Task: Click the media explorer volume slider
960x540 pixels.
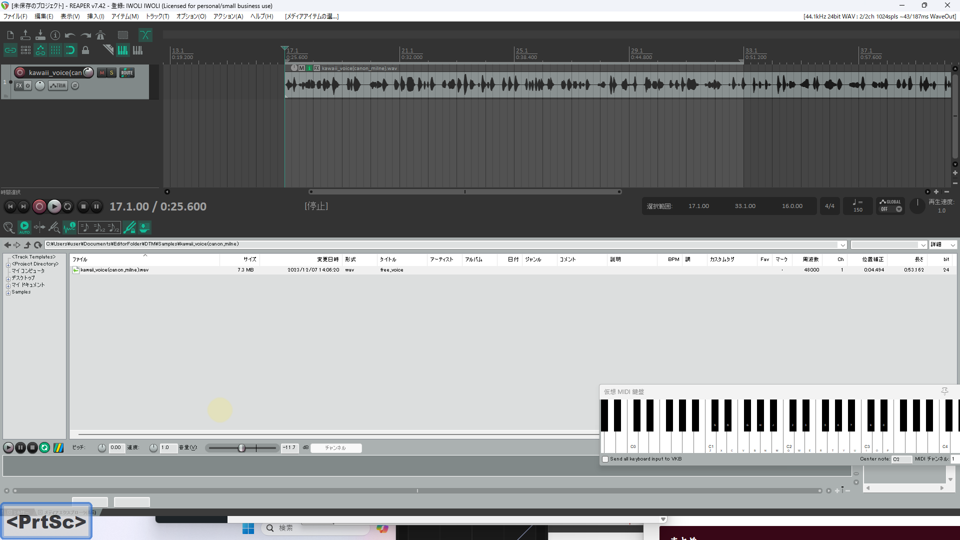Action: point(242,448)
